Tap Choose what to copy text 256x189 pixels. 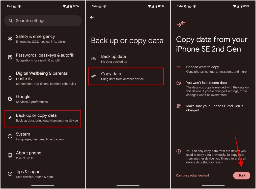[x=203, y=67]
